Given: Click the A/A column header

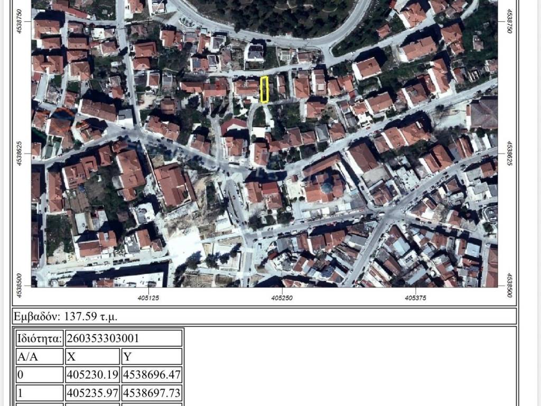Looking at the screenshot, I should click(28, 357).
